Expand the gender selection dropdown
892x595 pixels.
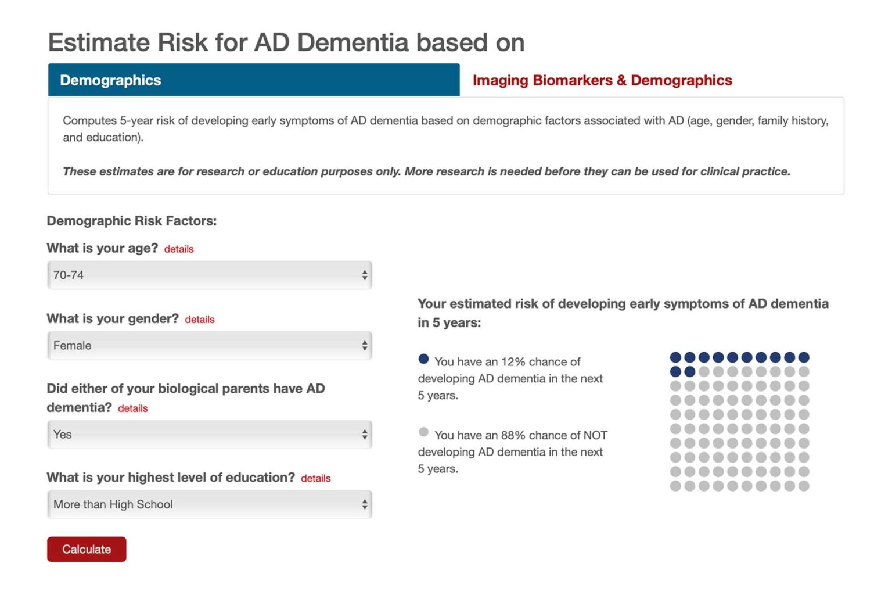coord(209,345)
